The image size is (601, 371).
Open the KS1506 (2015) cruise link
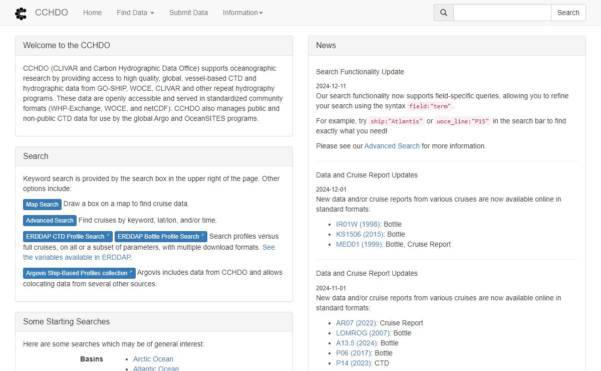pos(360,234)
